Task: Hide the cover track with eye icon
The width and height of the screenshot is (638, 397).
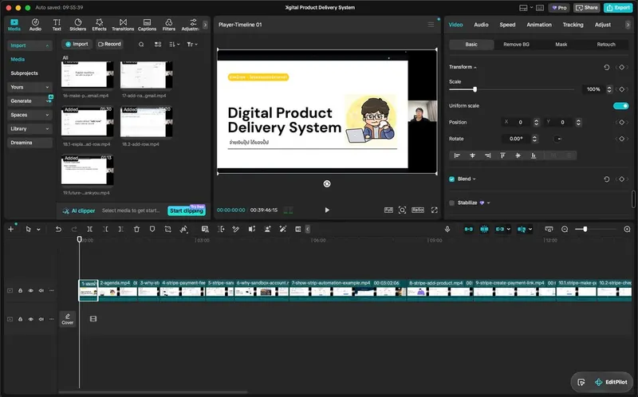Action: click(30, 320)
